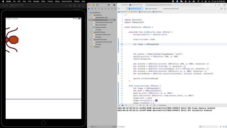Select the Project navigator folder icon
This screenshot has height=128, width=227.
pos(89,9)
